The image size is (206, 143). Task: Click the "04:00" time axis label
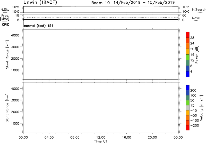pyautogui.click(x=49, y=138)
